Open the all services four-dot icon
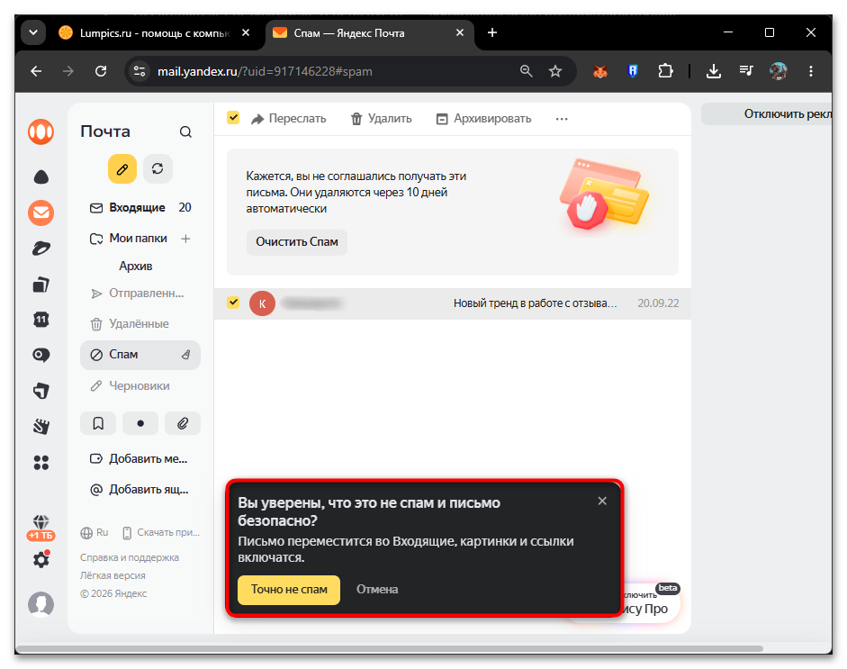Screen dimensions: 847x669 coord(41,463)
